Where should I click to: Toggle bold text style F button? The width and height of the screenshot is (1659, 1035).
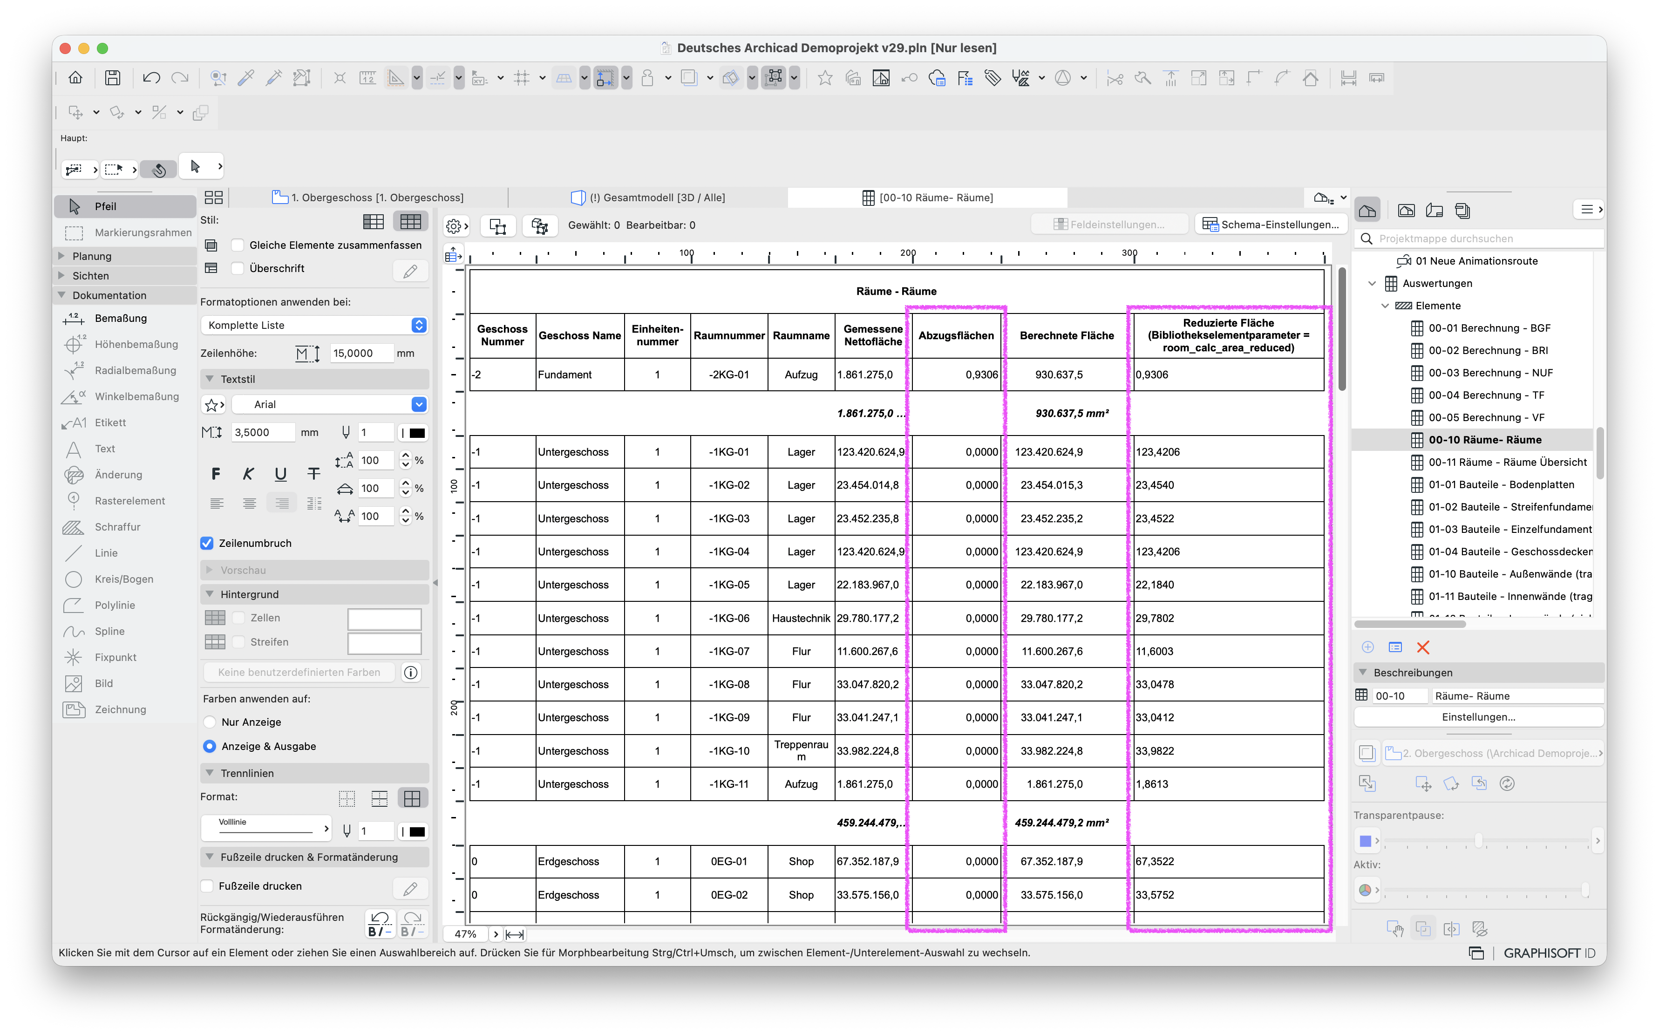tap(216, 474)
